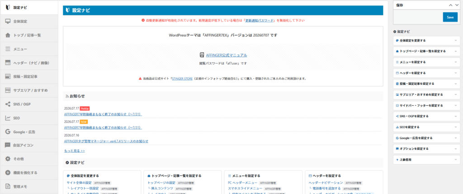Open ヘッダーナビゲーション link
Screen dimensions: 463x194
pyautogui.click(x=326, y=183)
